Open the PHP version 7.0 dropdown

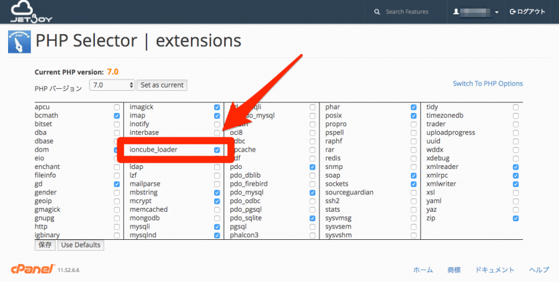tap(113, 86)
